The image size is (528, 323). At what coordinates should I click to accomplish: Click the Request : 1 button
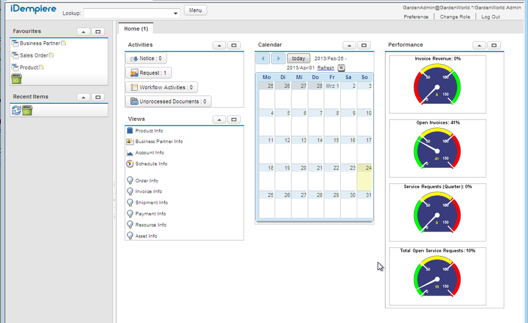148,73
